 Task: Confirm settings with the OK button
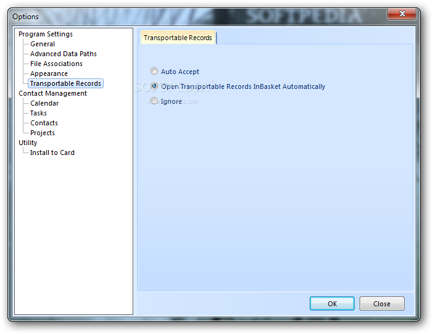(332, 304)
